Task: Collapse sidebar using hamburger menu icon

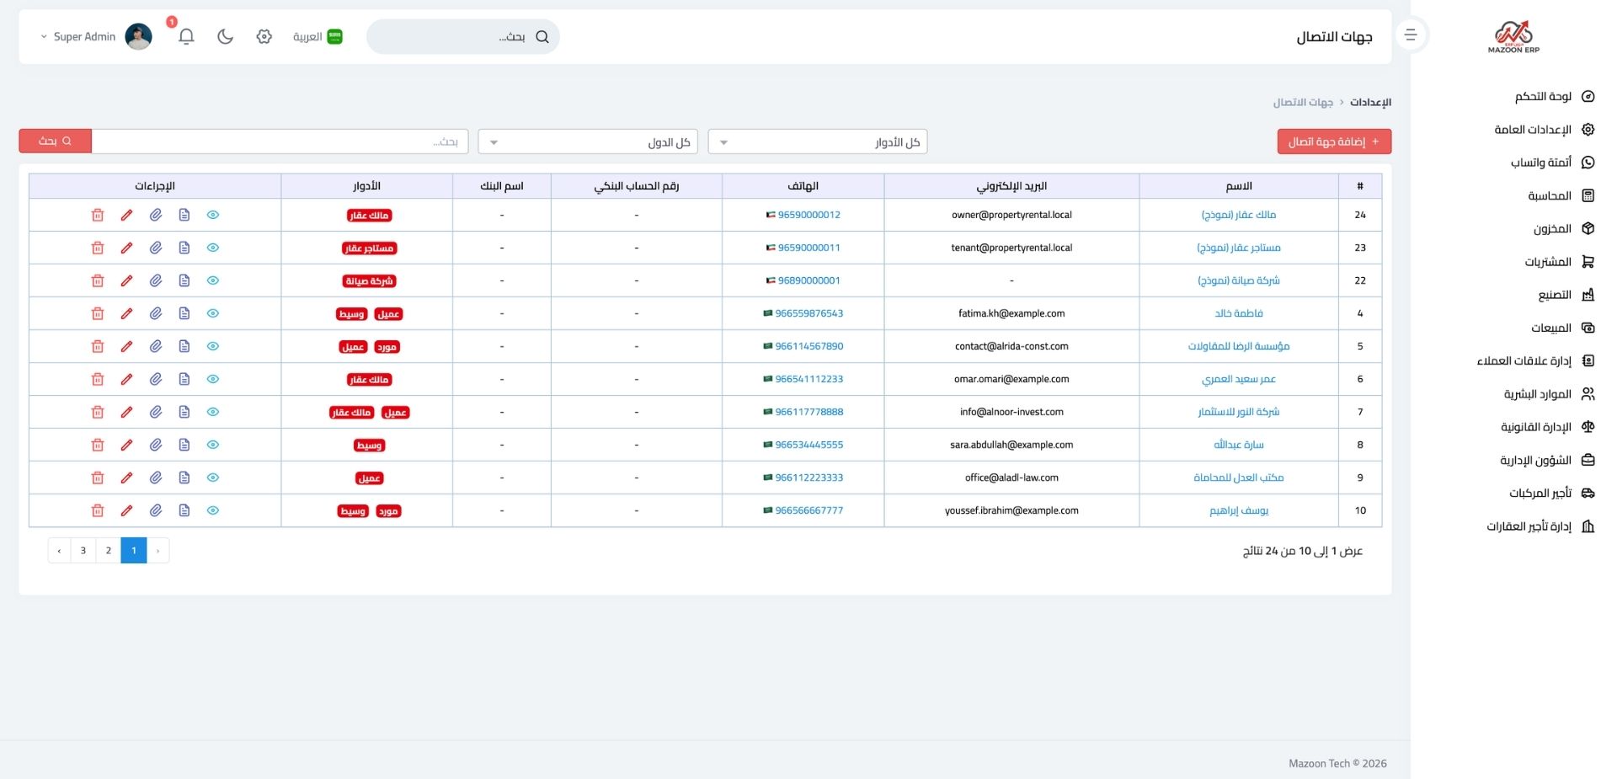Action: (1411, 35)
